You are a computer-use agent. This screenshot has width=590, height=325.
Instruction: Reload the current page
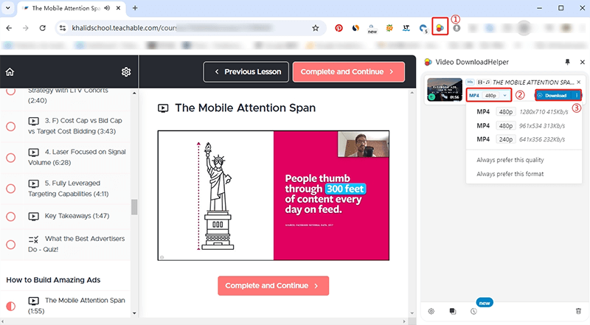coord(43,28)
